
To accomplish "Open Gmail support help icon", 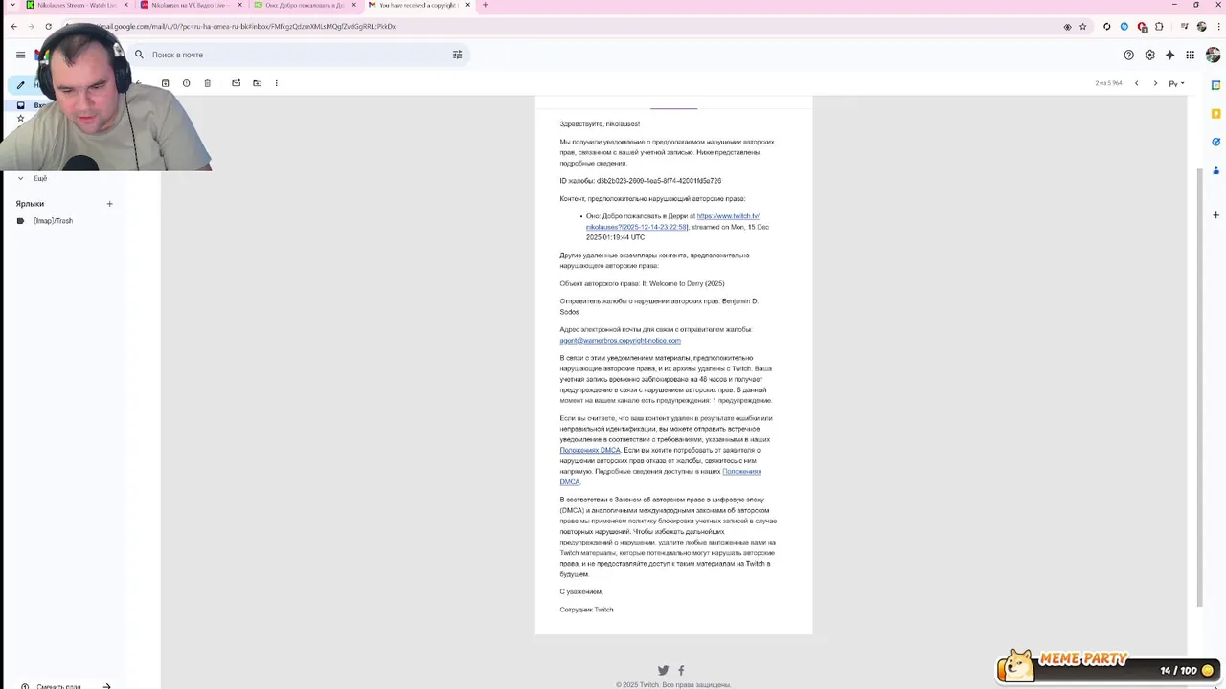I will pos(1128,55).
